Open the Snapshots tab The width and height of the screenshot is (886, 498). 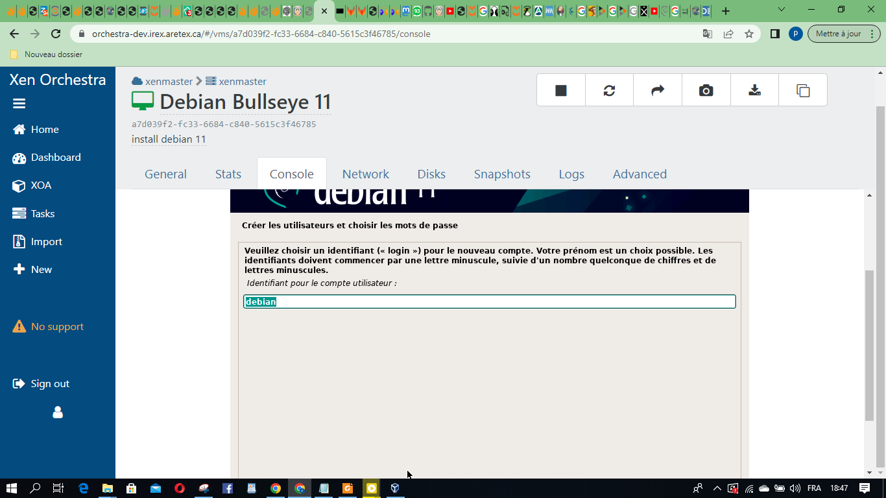point(502,174)
